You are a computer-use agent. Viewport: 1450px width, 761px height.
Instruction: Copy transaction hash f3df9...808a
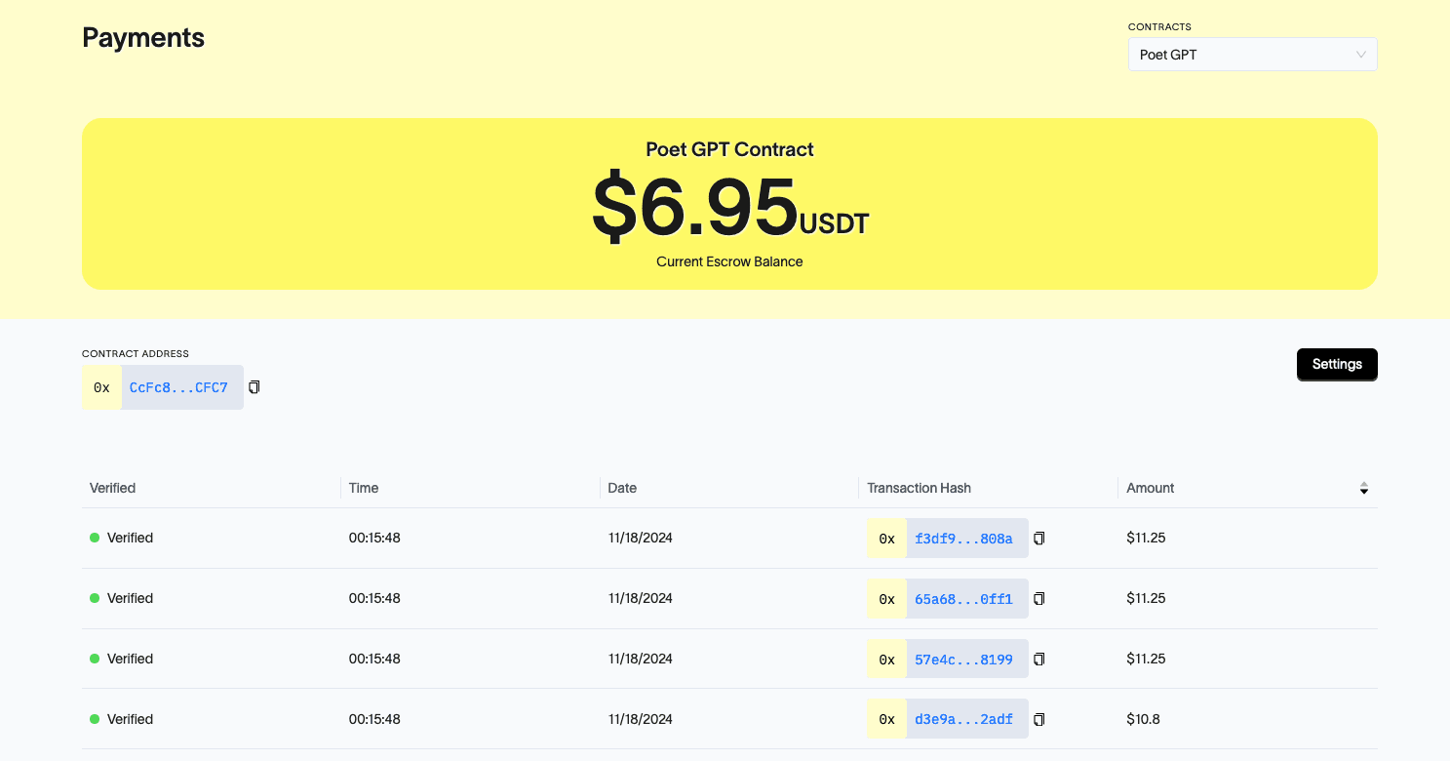click(x=1039, y=539)
